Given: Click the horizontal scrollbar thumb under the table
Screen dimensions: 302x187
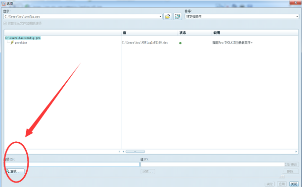Looking at the screenshot, I should 135,152.
